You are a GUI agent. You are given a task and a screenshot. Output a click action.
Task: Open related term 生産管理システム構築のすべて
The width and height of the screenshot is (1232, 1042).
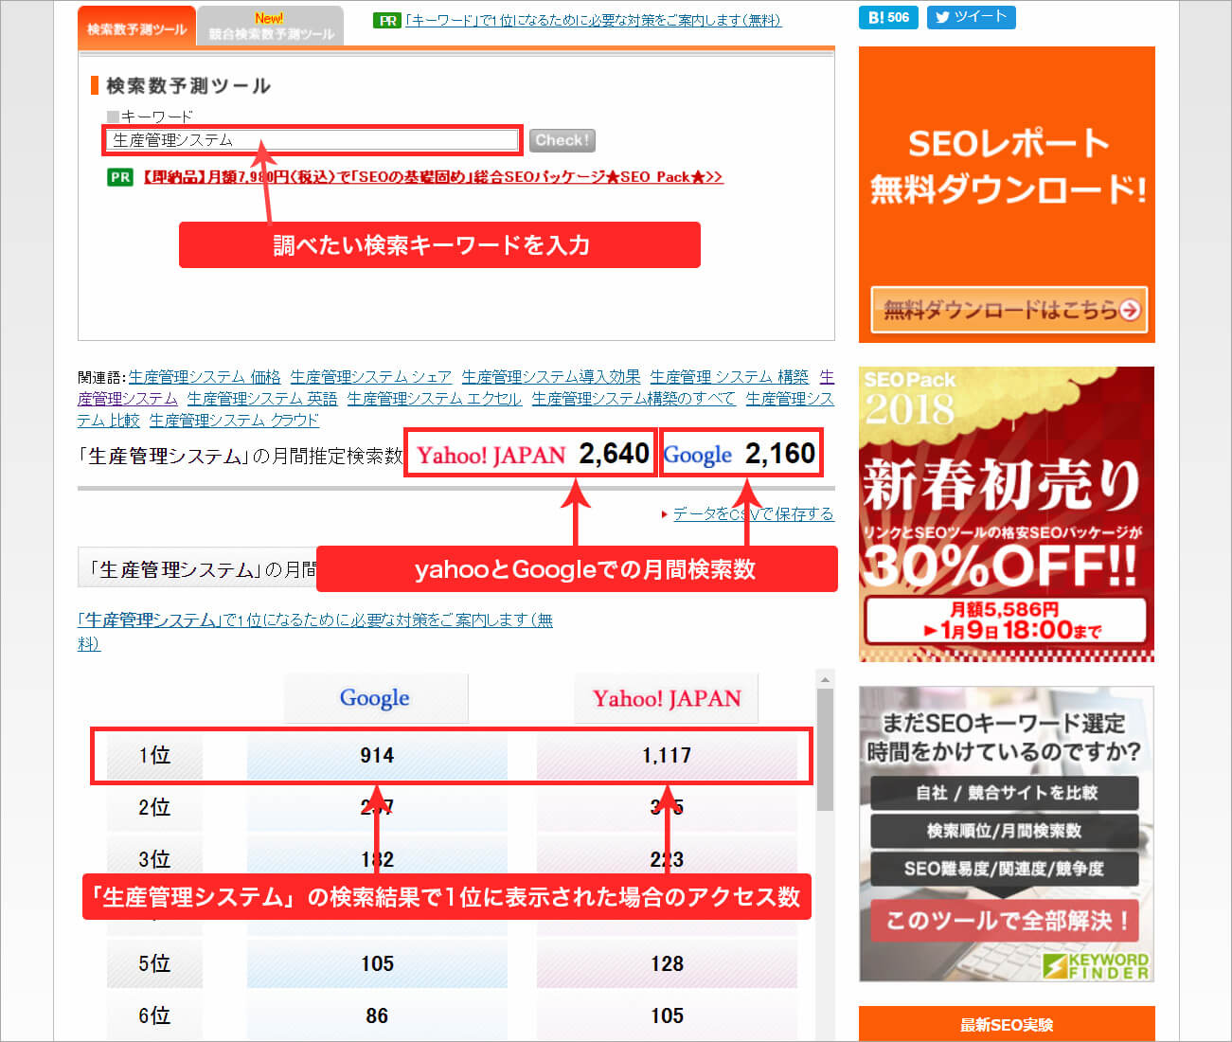click(x=634, y=399)
